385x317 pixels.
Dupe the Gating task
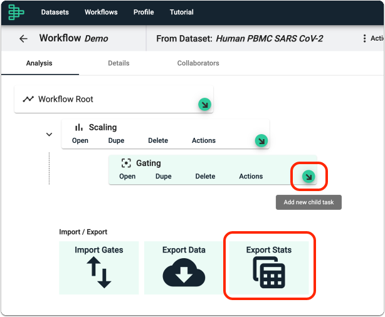[164, 177]
